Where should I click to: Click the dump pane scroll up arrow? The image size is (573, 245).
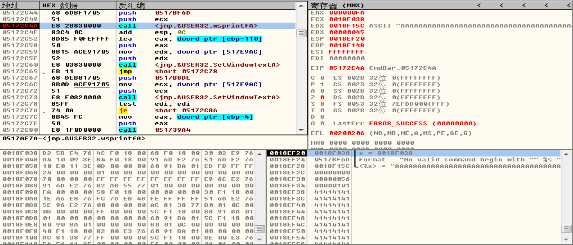[x=260, y=154]
